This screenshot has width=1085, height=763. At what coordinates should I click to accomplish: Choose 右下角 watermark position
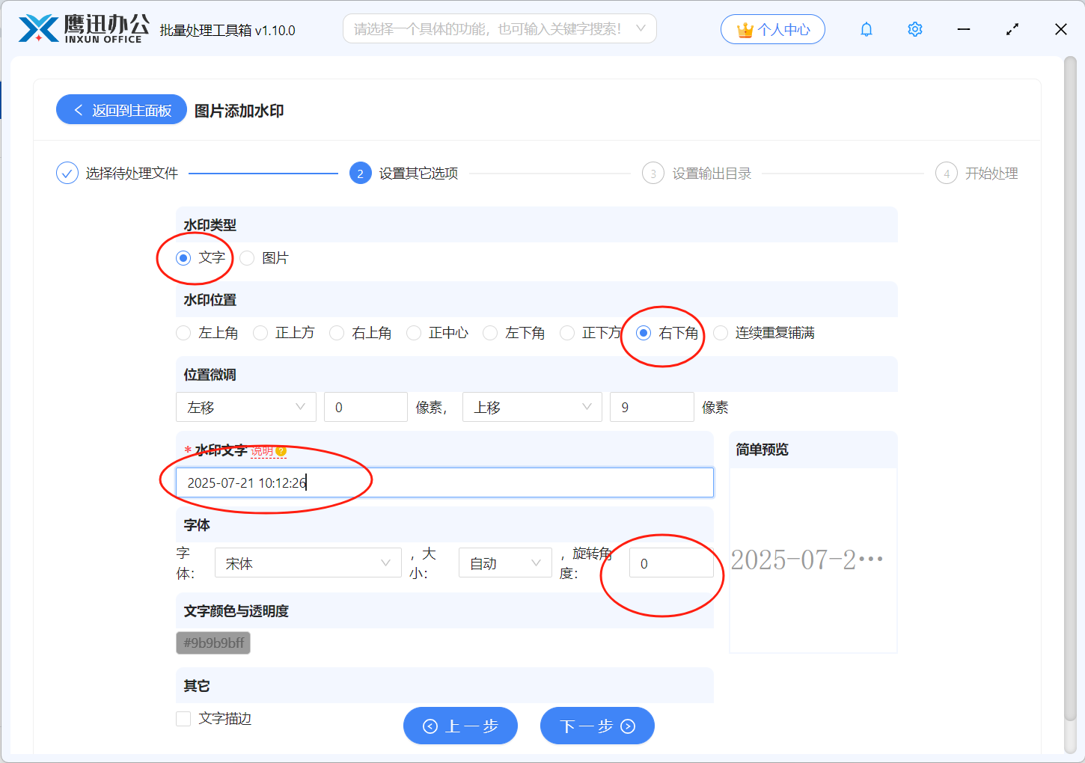(644, 333)
